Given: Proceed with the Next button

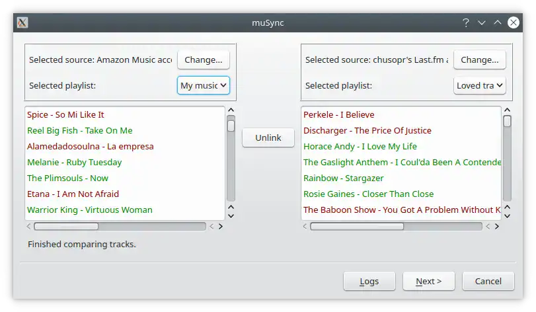Looking at the screenshot, I should point(429,281).
